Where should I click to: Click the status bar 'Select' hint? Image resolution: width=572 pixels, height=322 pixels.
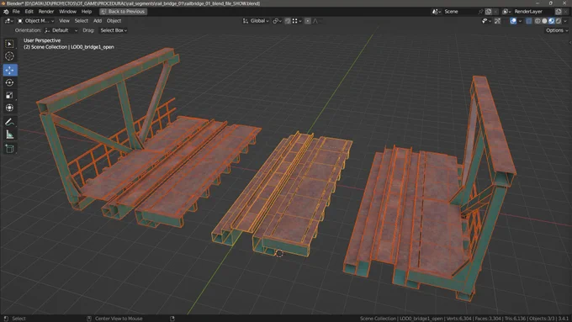tap(19, 319)
